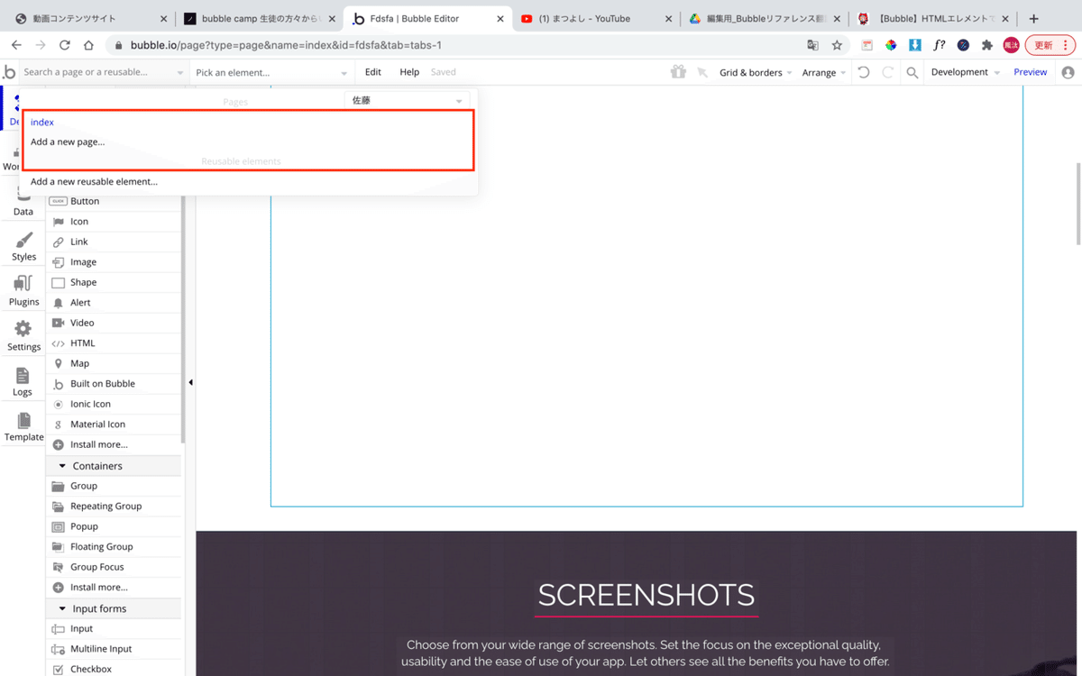Select the index page in list
1082x676 pixels.
point(42,122)
